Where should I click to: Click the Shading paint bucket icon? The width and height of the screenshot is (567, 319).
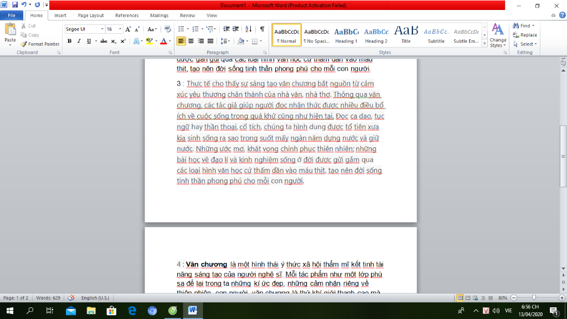[241, 41]
